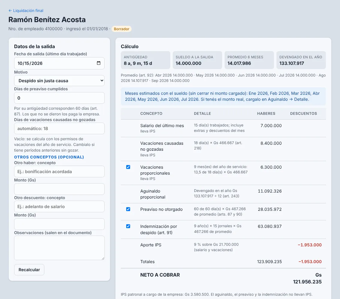Click the Borrador status badge
The width and height of the screenshot is (340, 299).
click(121, 29)
